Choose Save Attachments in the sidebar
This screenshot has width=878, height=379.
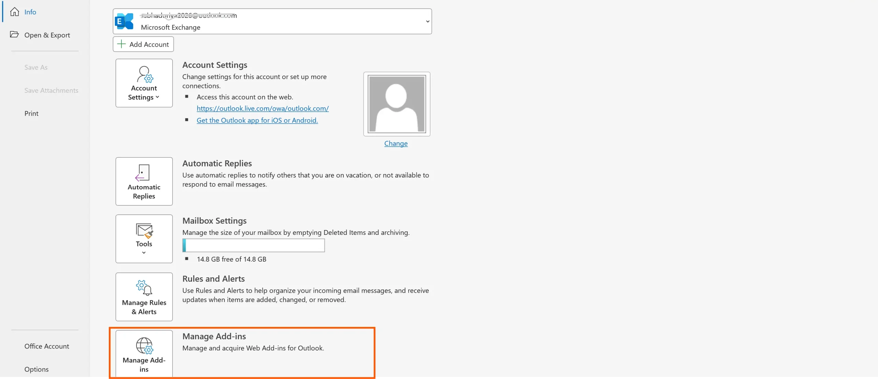pos(51,90)
